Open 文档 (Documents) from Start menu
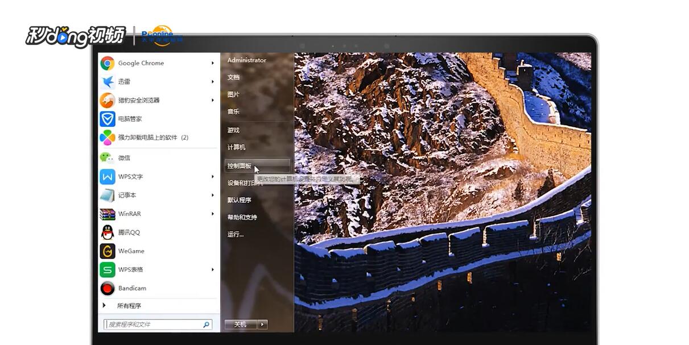 233,77
